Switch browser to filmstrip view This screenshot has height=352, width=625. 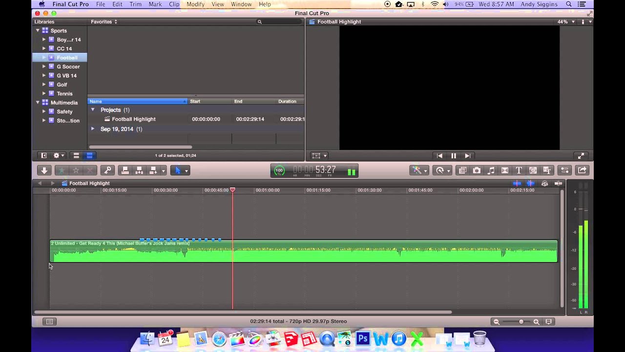click(x=76, y=155)
